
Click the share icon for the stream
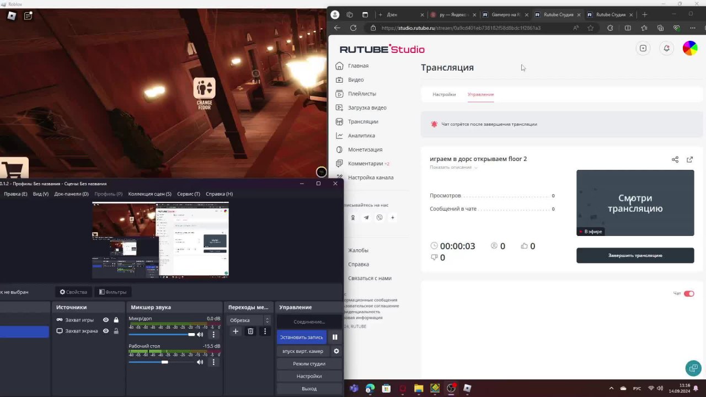(675, 159)
